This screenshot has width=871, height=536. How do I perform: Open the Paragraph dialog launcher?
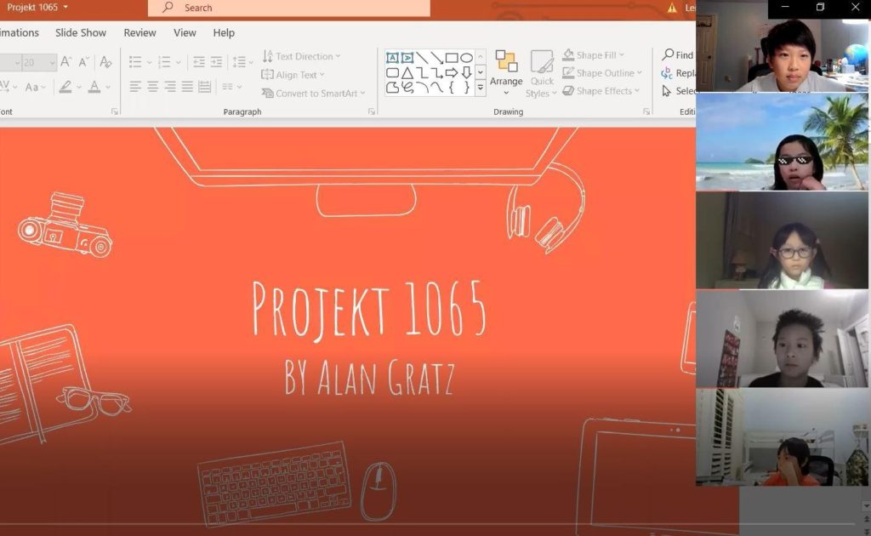pyautogui.click(x=371, y=111)
